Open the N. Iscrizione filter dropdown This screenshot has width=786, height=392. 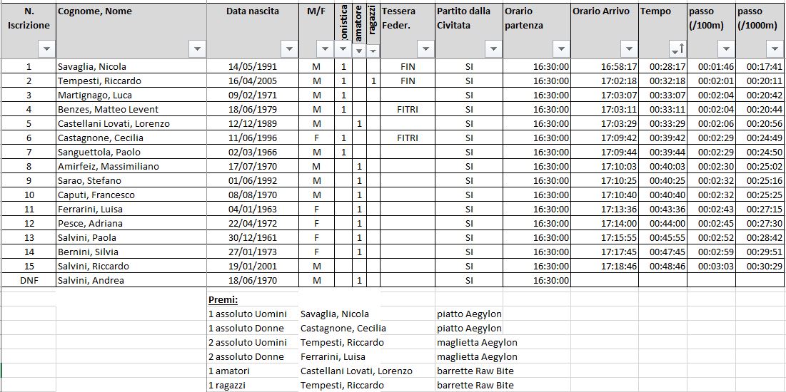46,49
